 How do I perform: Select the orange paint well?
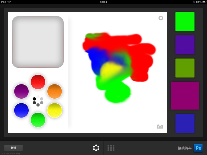[x=55, y=91]
